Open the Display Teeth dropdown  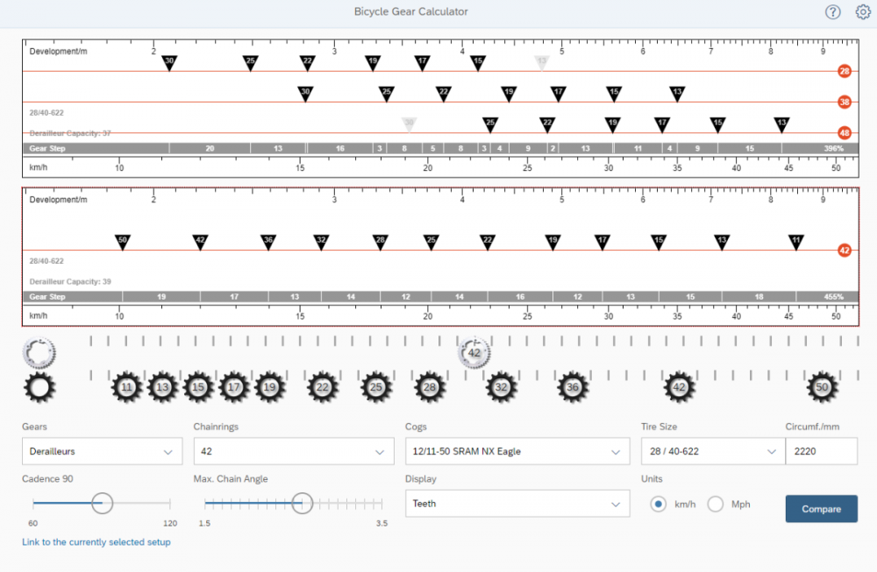(517, 504)
